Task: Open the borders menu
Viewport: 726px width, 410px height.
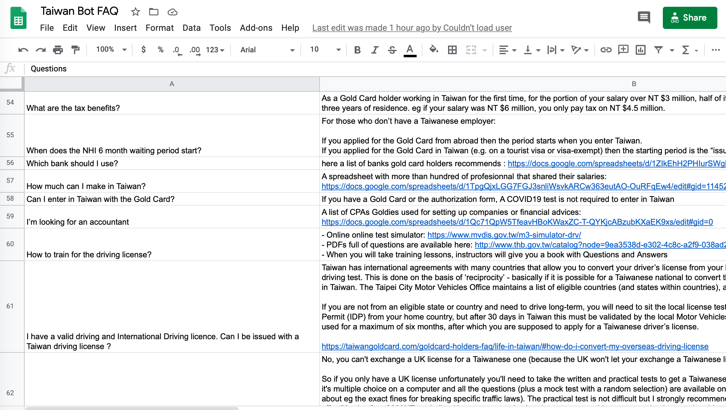Action: [x=452, y=50]
